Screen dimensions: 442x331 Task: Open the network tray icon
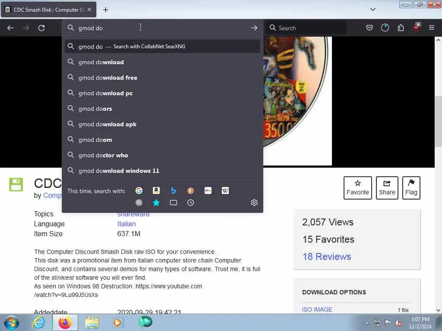coord(377,323)
